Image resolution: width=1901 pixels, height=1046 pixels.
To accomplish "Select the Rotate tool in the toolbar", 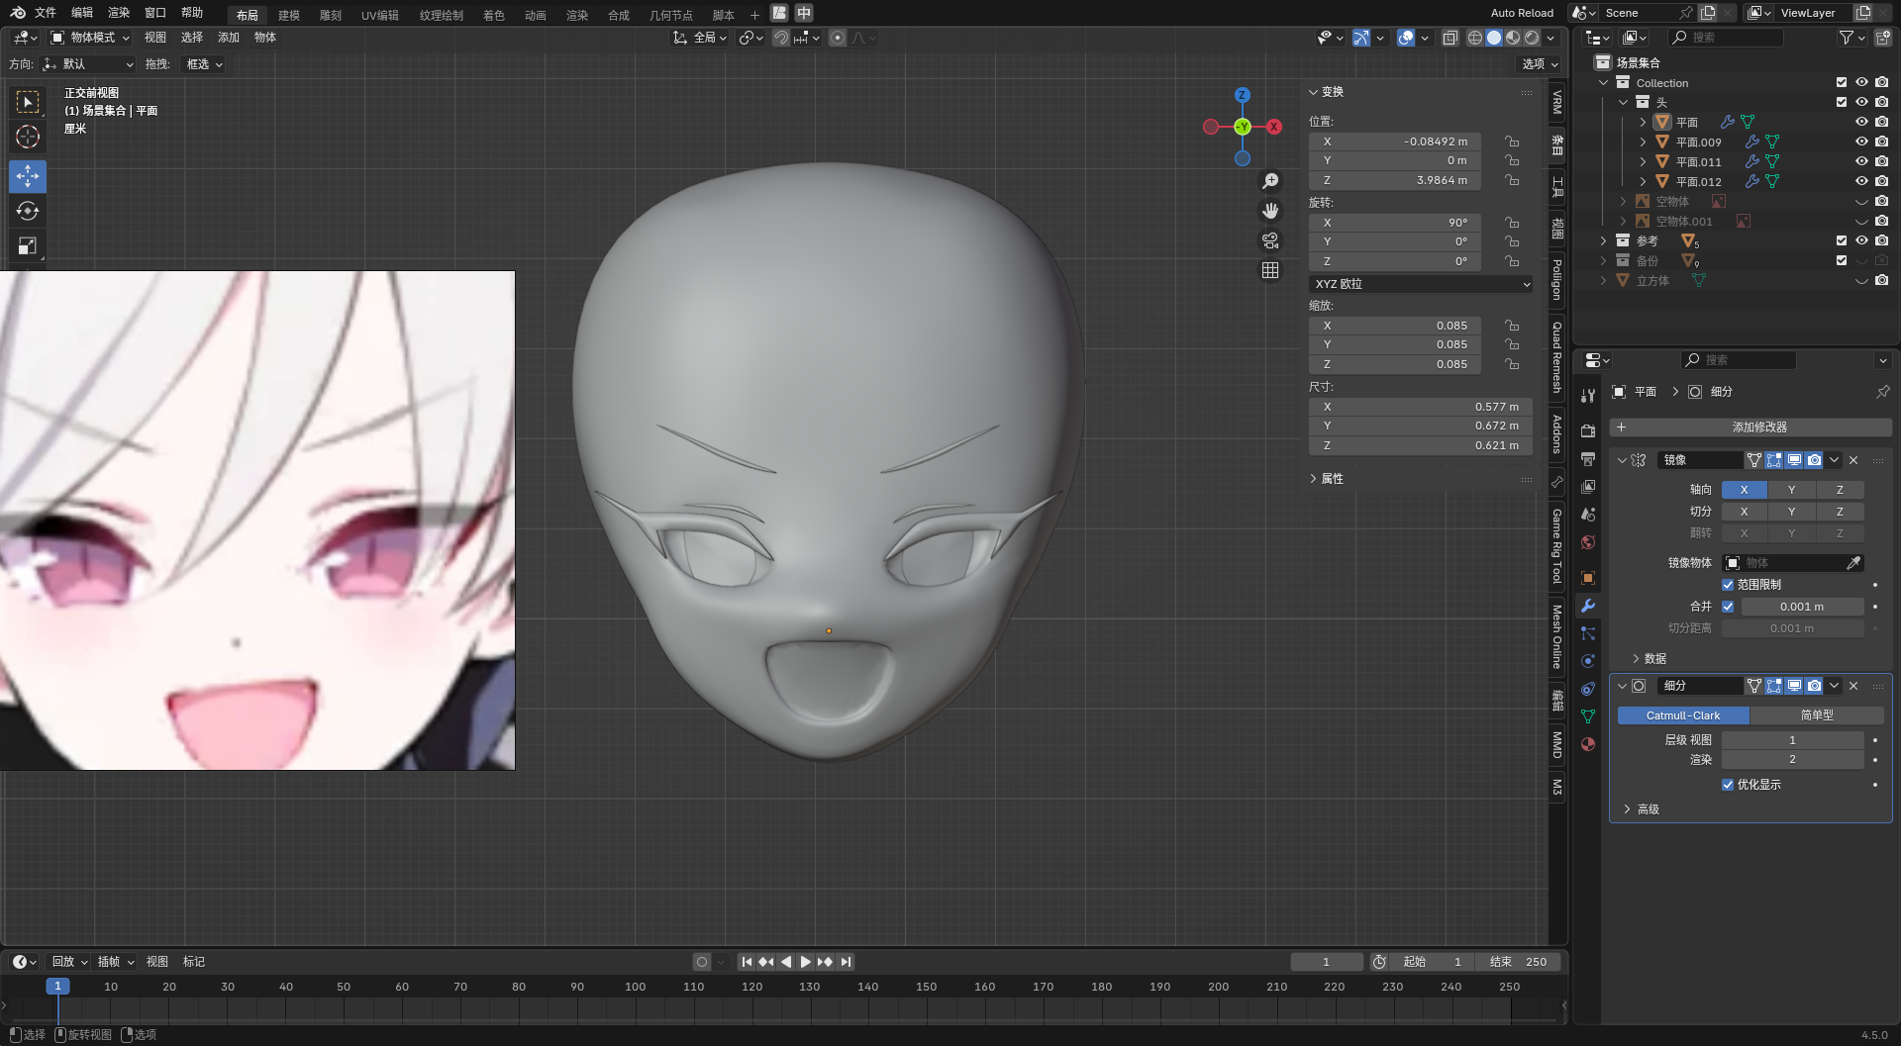I will [28, 211].
